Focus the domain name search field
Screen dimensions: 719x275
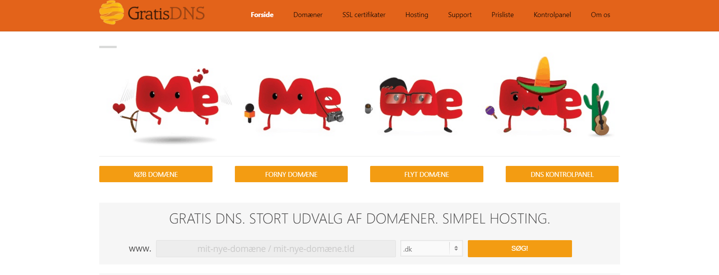coord(276,249)
